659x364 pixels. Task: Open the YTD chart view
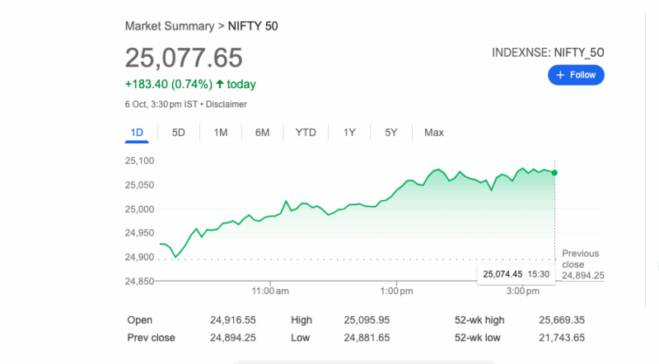[x=306, y=133]
